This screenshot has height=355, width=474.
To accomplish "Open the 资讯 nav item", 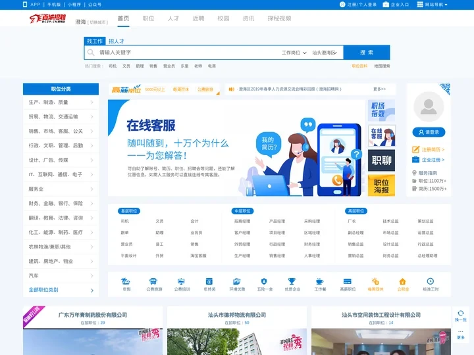I will (248, 18).
